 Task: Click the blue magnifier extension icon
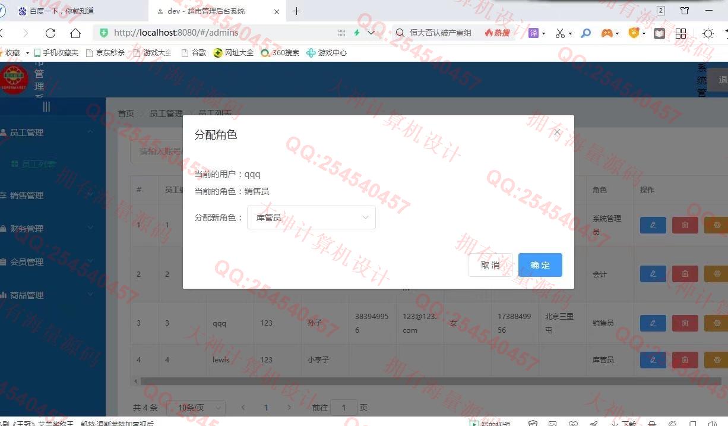coord(585,33)
